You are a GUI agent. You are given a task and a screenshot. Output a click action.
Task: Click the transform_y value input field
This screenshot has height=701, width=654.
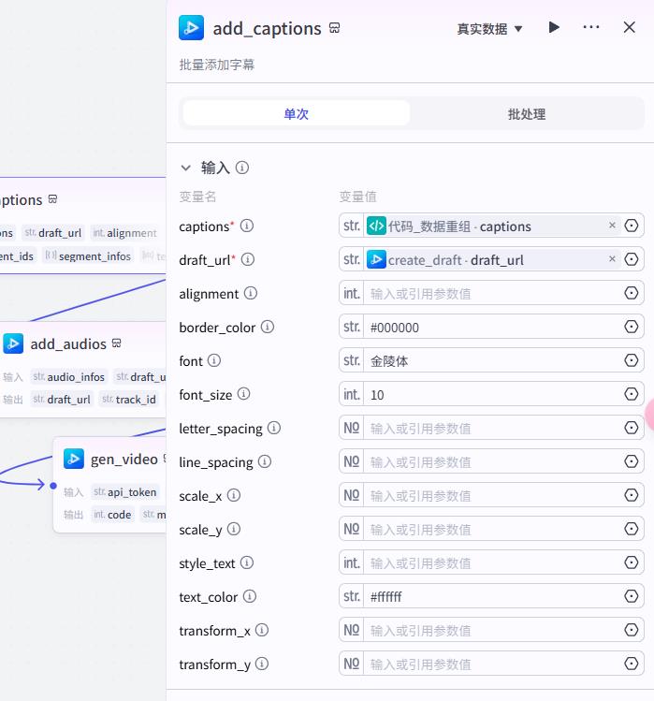pos(492,664)
